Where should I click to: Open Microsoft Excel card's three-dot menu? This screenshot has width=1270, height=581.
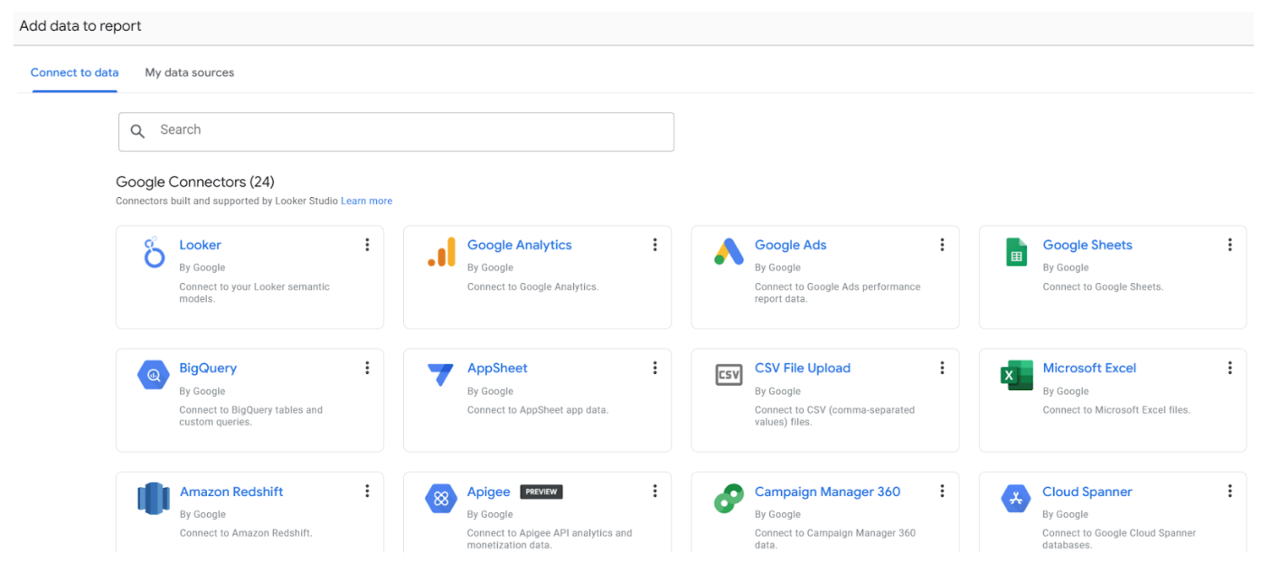1230,368
